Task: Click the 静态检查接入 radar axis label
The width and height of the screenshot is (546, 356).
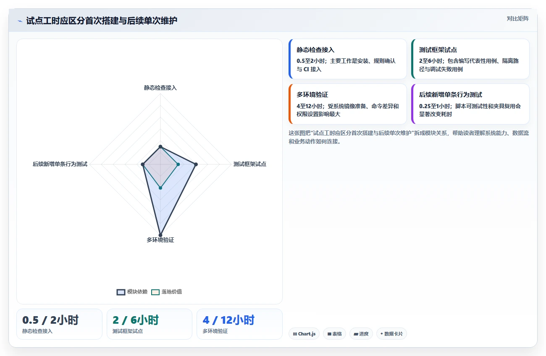Action: click(160, 88)
